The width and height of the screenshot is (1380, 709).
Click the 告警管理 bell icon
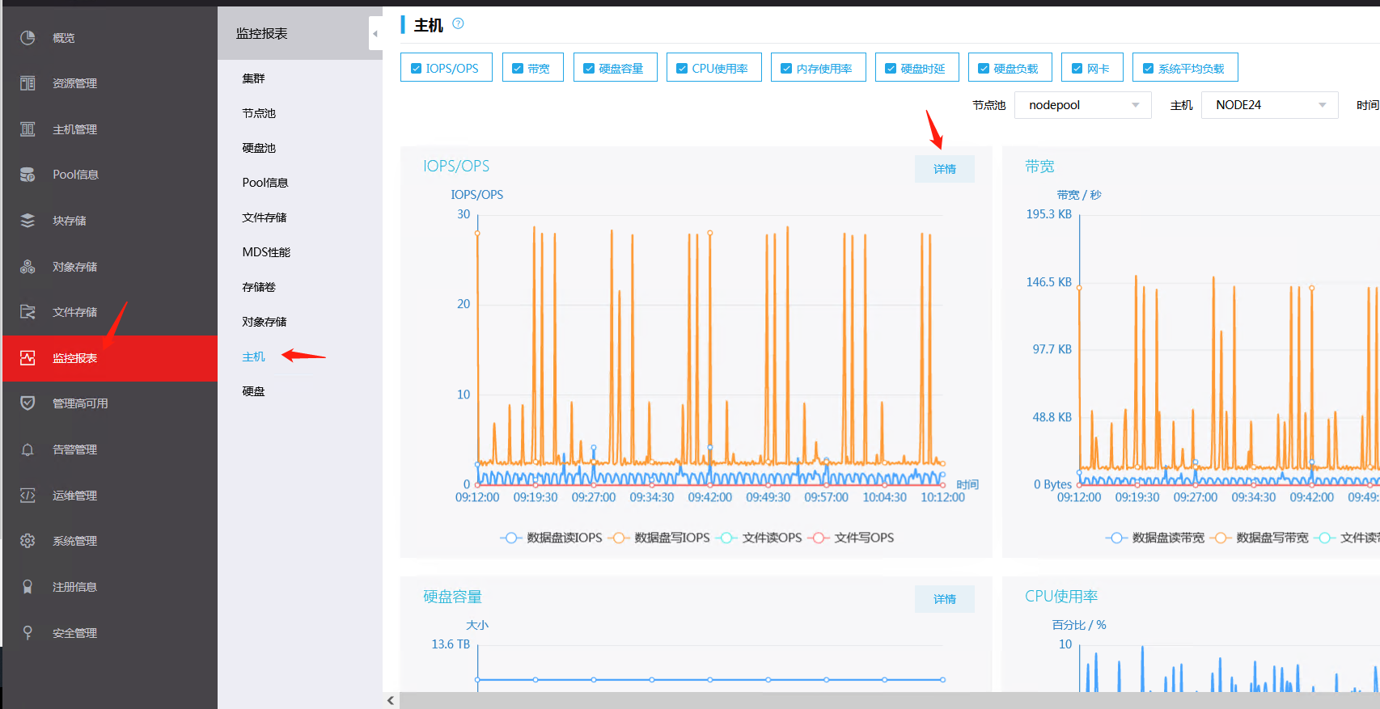[x=28, y=449]
